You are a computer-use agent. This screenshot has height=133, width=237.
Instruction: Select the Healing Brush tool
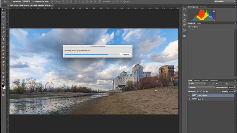tap(3, 32)
